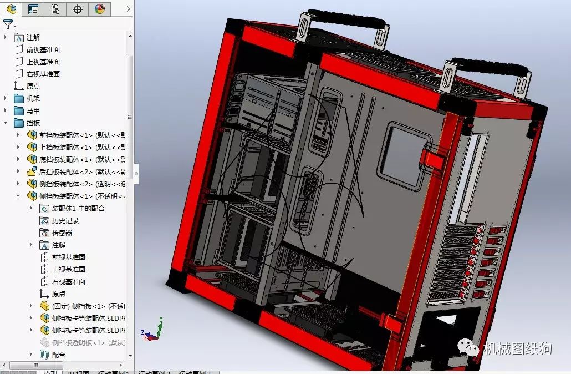Select the 前视基准面 plane at top
Viewport: 571px width, 374px height.
(x=37, y=49)
